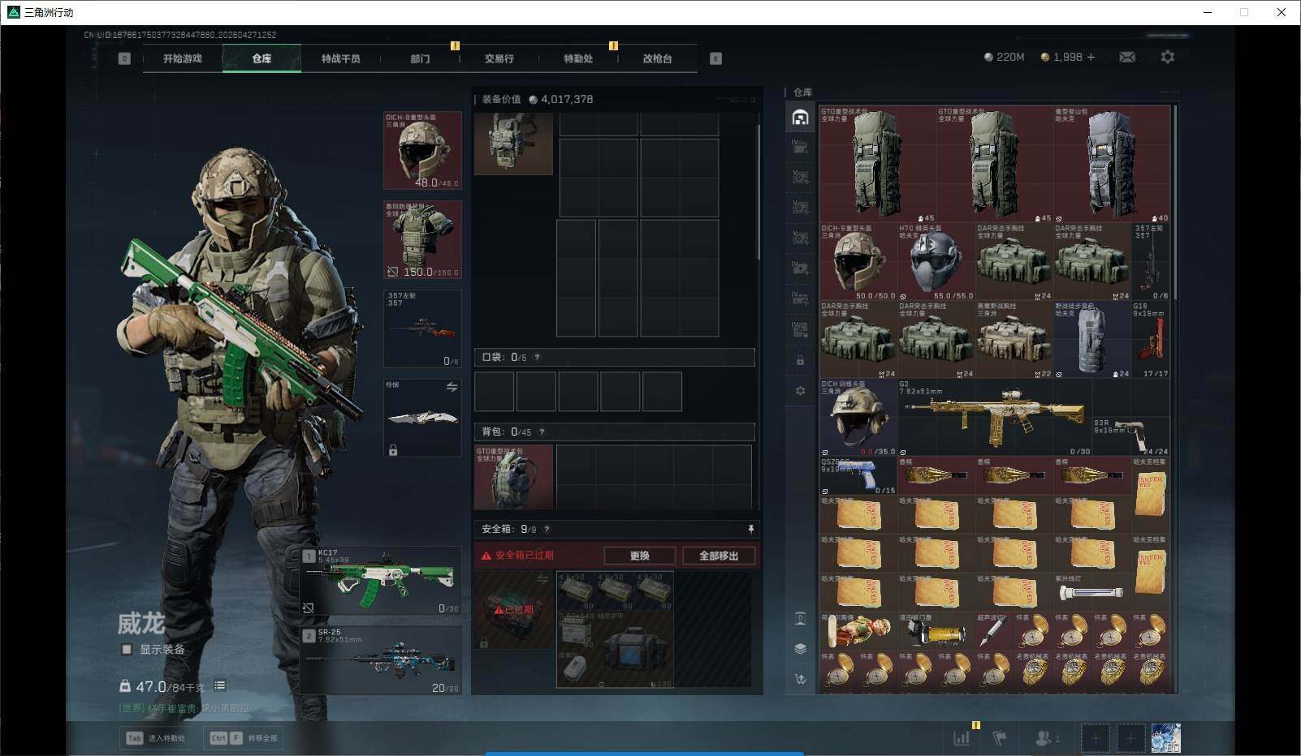Add currency with the plus beside 1,998
The image size is (1301, 756).
1091,57
